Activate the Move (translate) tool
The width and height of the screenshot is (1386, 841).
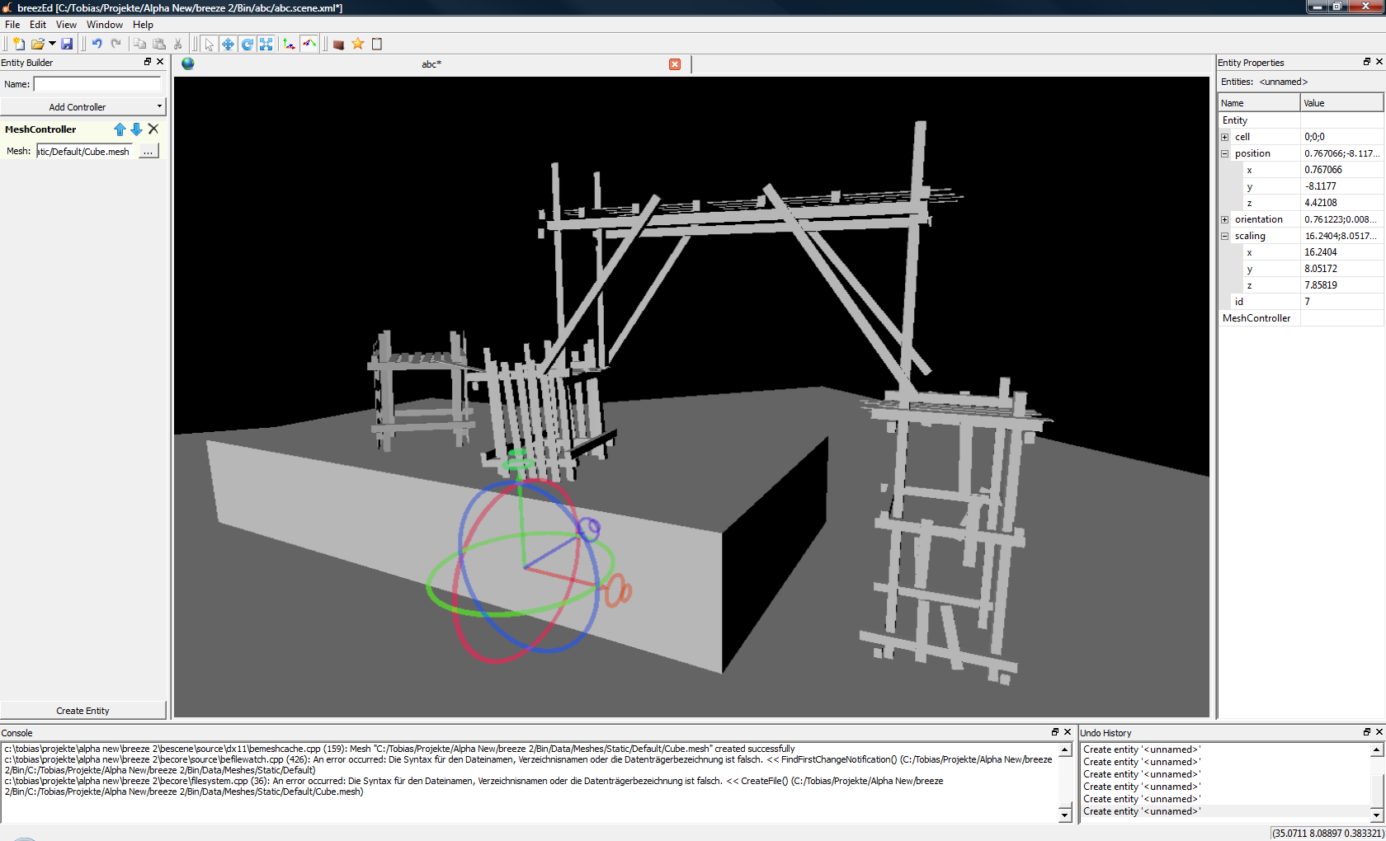228,44
